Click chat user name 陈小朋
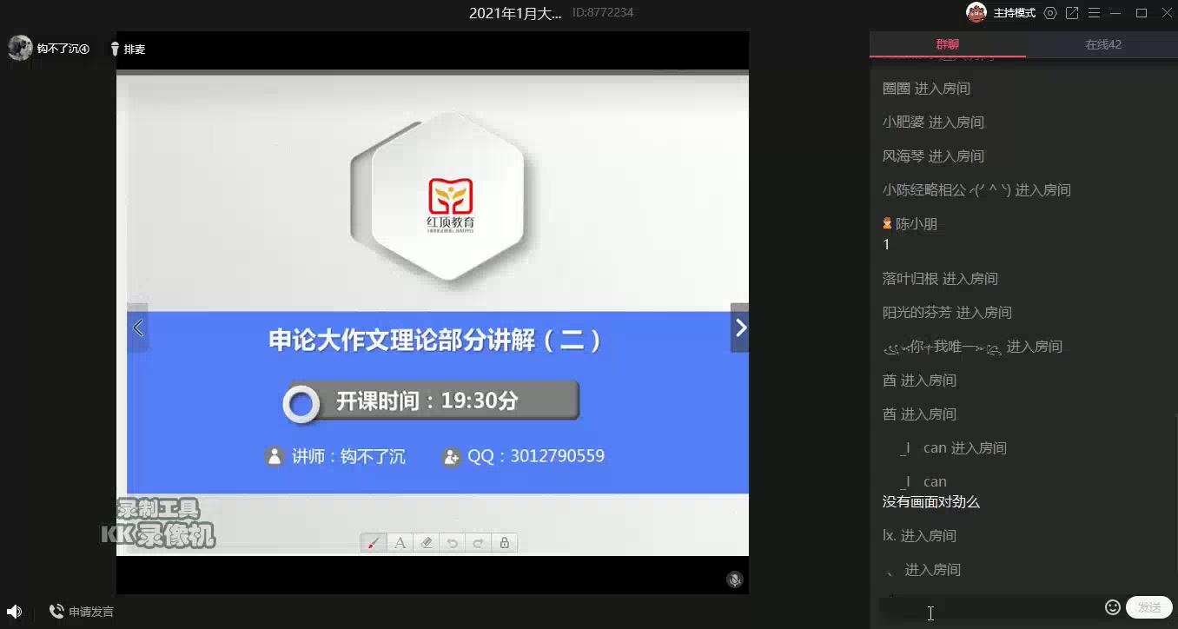The width and height of the screenshot is (1178, 629). click(x=917, y=224)
